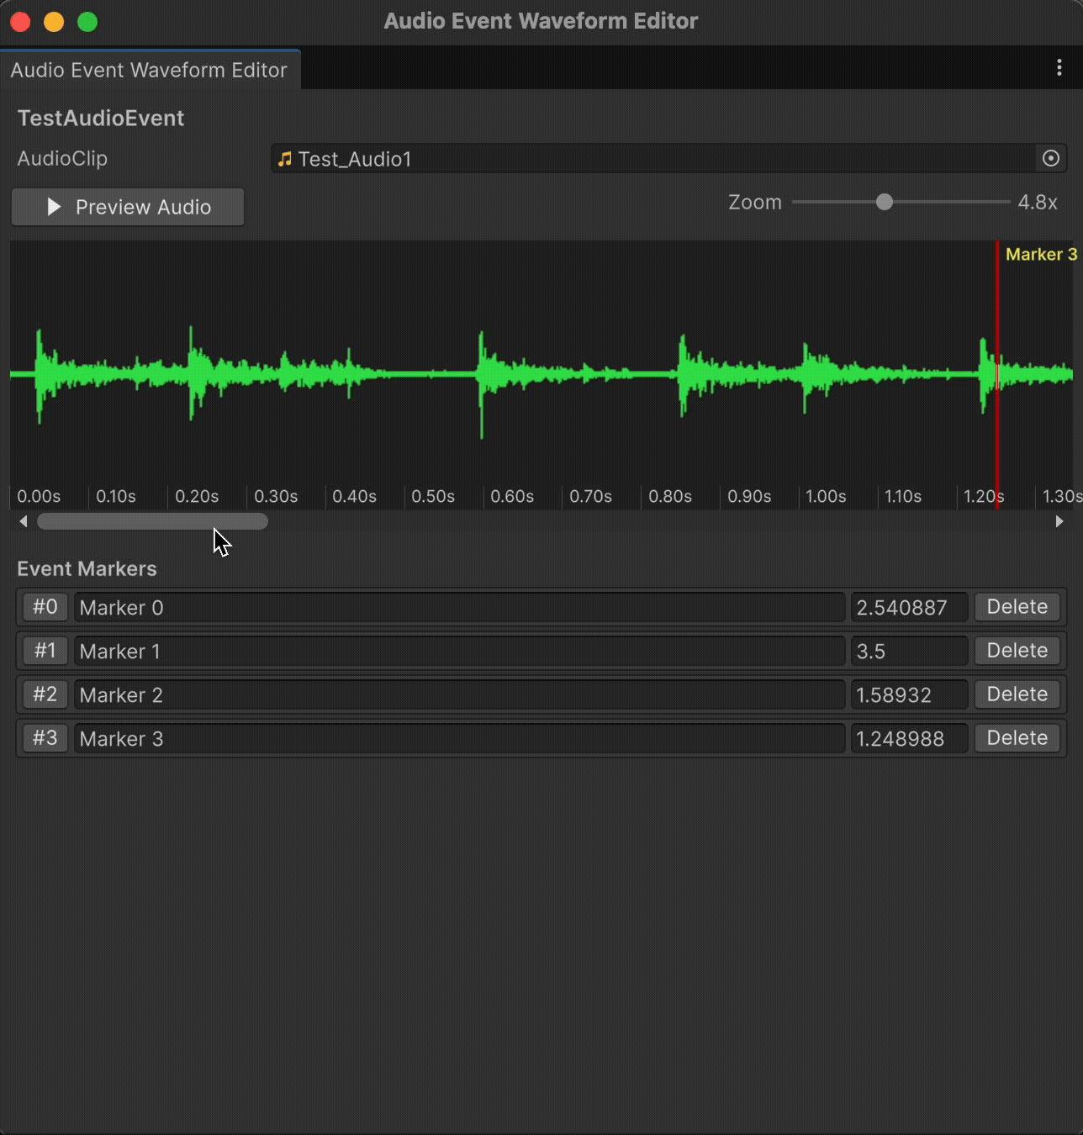The width and height of the screenshot is (1083, 1135).
Task: Click the green full-screen window button
Action: [87, 22]
